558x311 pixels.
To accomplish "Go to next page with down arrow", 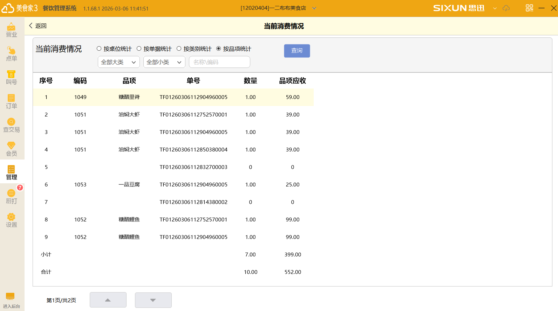I will (153, 300).
